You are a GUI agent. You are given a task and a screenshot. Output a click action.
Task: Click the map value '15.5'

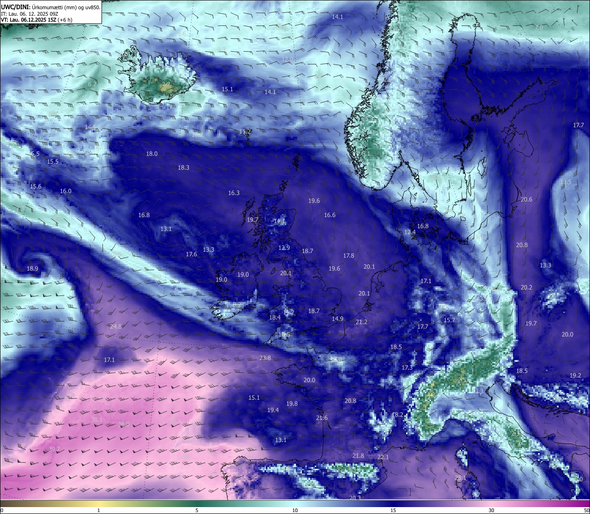coord(53,162)
